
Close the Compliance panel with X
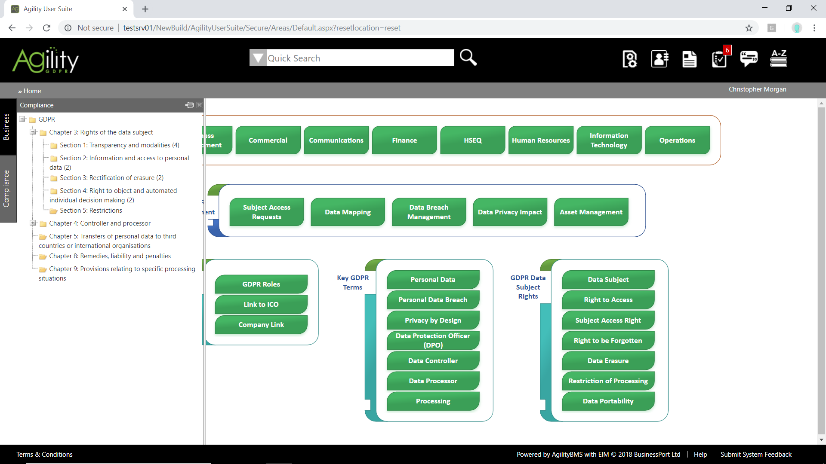(x=199, y=105)
